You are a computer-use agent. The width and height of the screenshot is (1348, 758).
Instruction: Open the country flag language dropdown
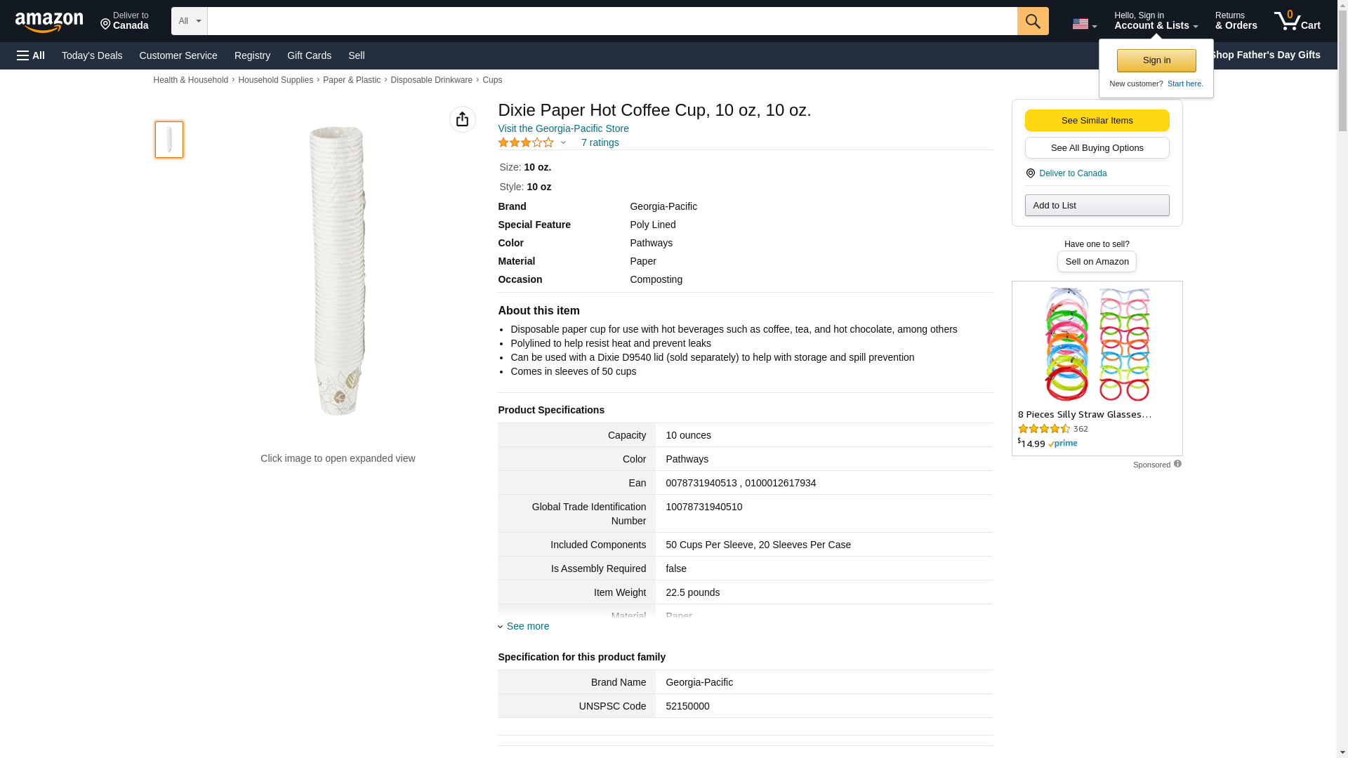click(1084, 24)
